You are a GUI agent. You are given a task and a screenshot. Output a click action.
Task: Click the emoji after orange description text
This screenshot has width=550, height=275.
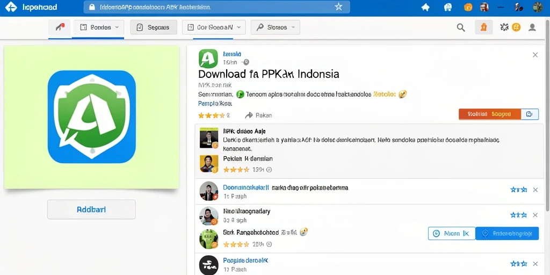[403, 94]
